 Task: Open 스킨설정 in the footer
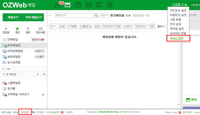39,112
